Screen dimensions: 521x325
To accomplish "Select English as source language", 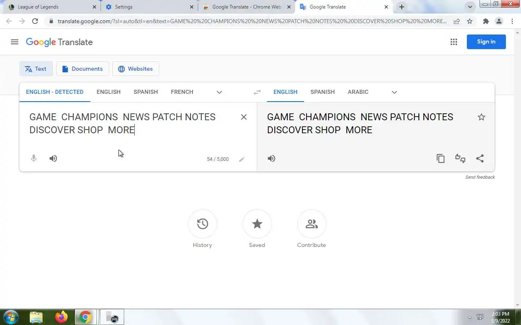I will (109, 92).
